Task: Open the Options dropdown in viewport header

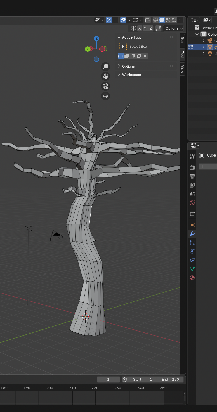Action: pyautogui.click(x=174, y=28)
